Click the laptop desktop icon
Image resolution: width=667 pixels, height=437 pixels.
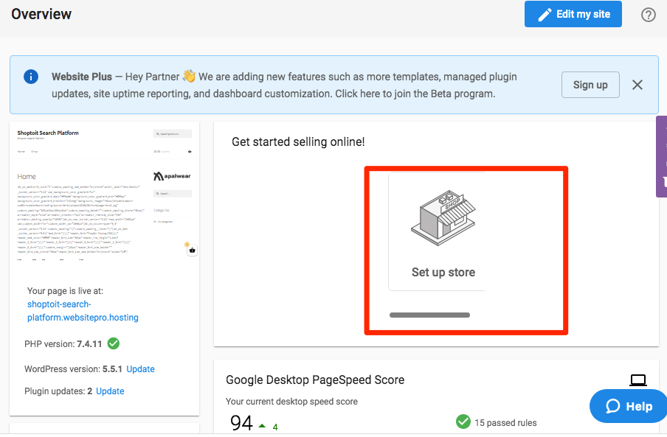point(638,380)
